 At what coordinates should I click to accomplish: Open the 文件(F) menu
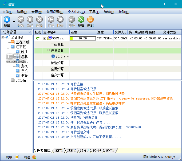pos(7,12)
